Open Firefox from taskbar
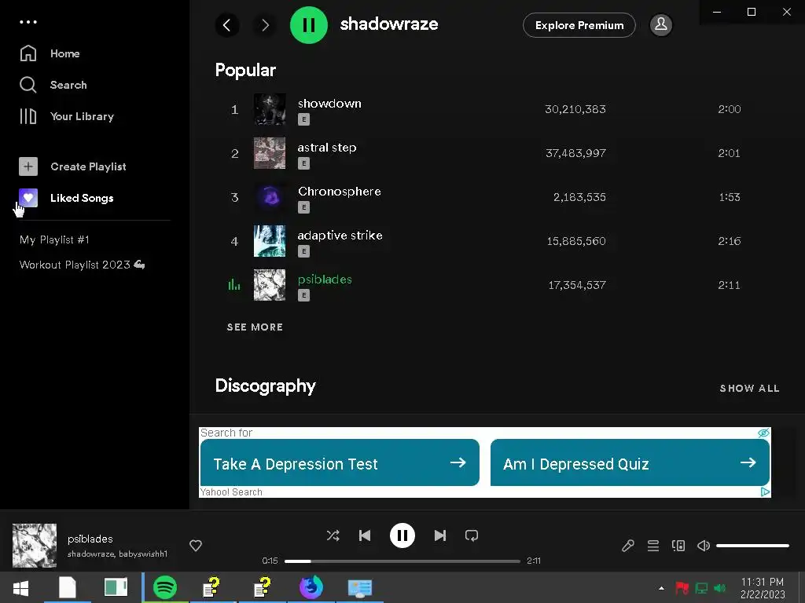Image resolution: width=805 pixels, height=603 pixels. (311, 587)
